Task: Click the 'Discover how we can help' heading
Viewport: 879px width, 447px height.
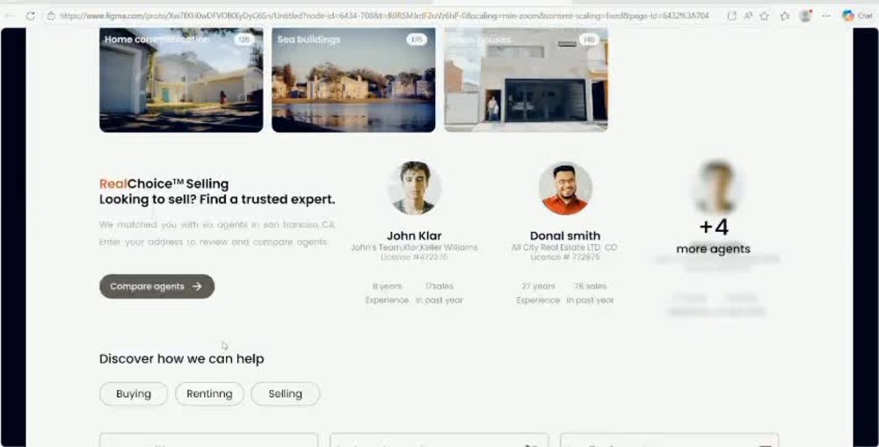Action: [x=182, y=358]
